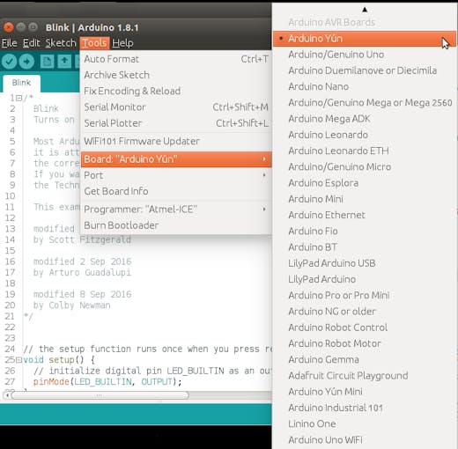458x449 pixels.
Task: Select Arduino Industrial 101 board
Action: 365,408
